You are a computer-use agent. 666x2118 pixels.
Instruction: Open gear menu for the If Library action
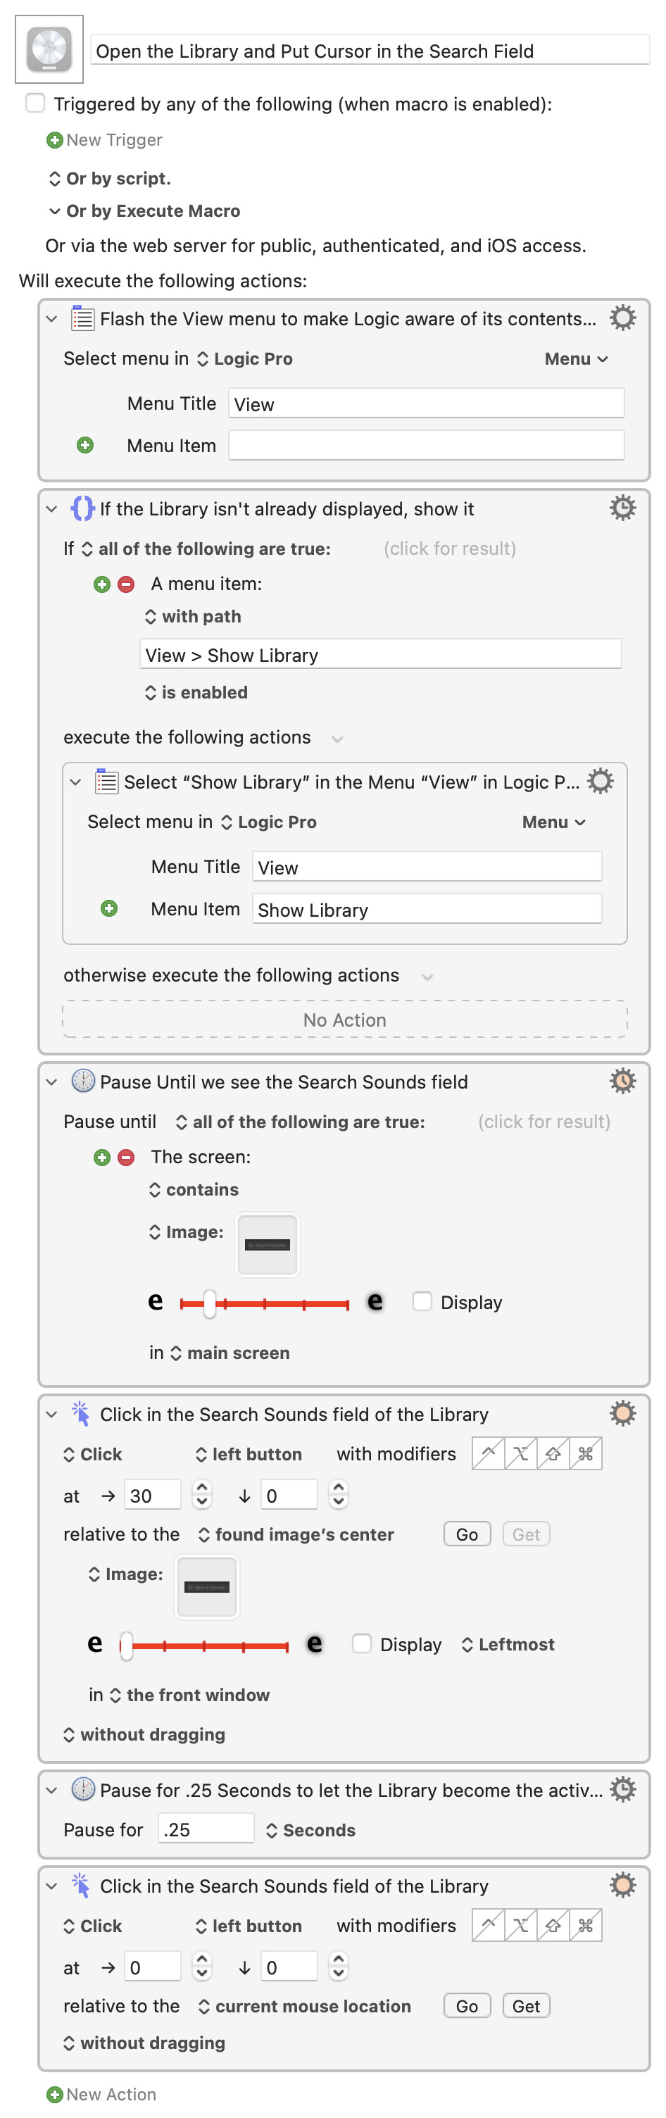[622, 508]
